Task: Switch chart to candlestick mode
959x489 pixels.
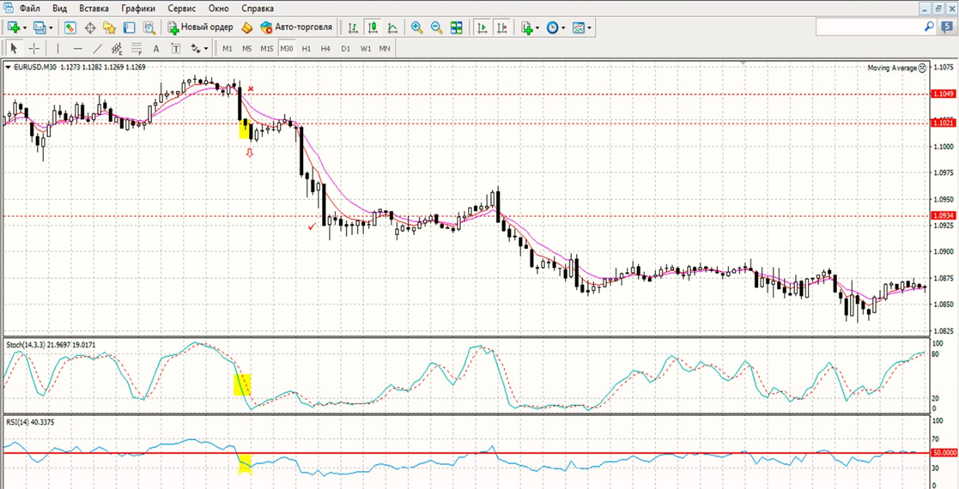Action: click(373, 27)
